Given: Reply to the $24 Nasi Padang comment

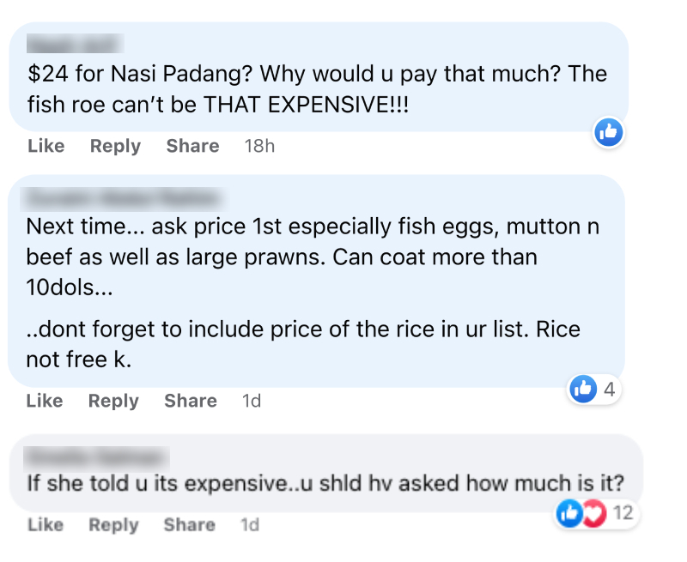Looking at the screenshot, I should (115, 146).
